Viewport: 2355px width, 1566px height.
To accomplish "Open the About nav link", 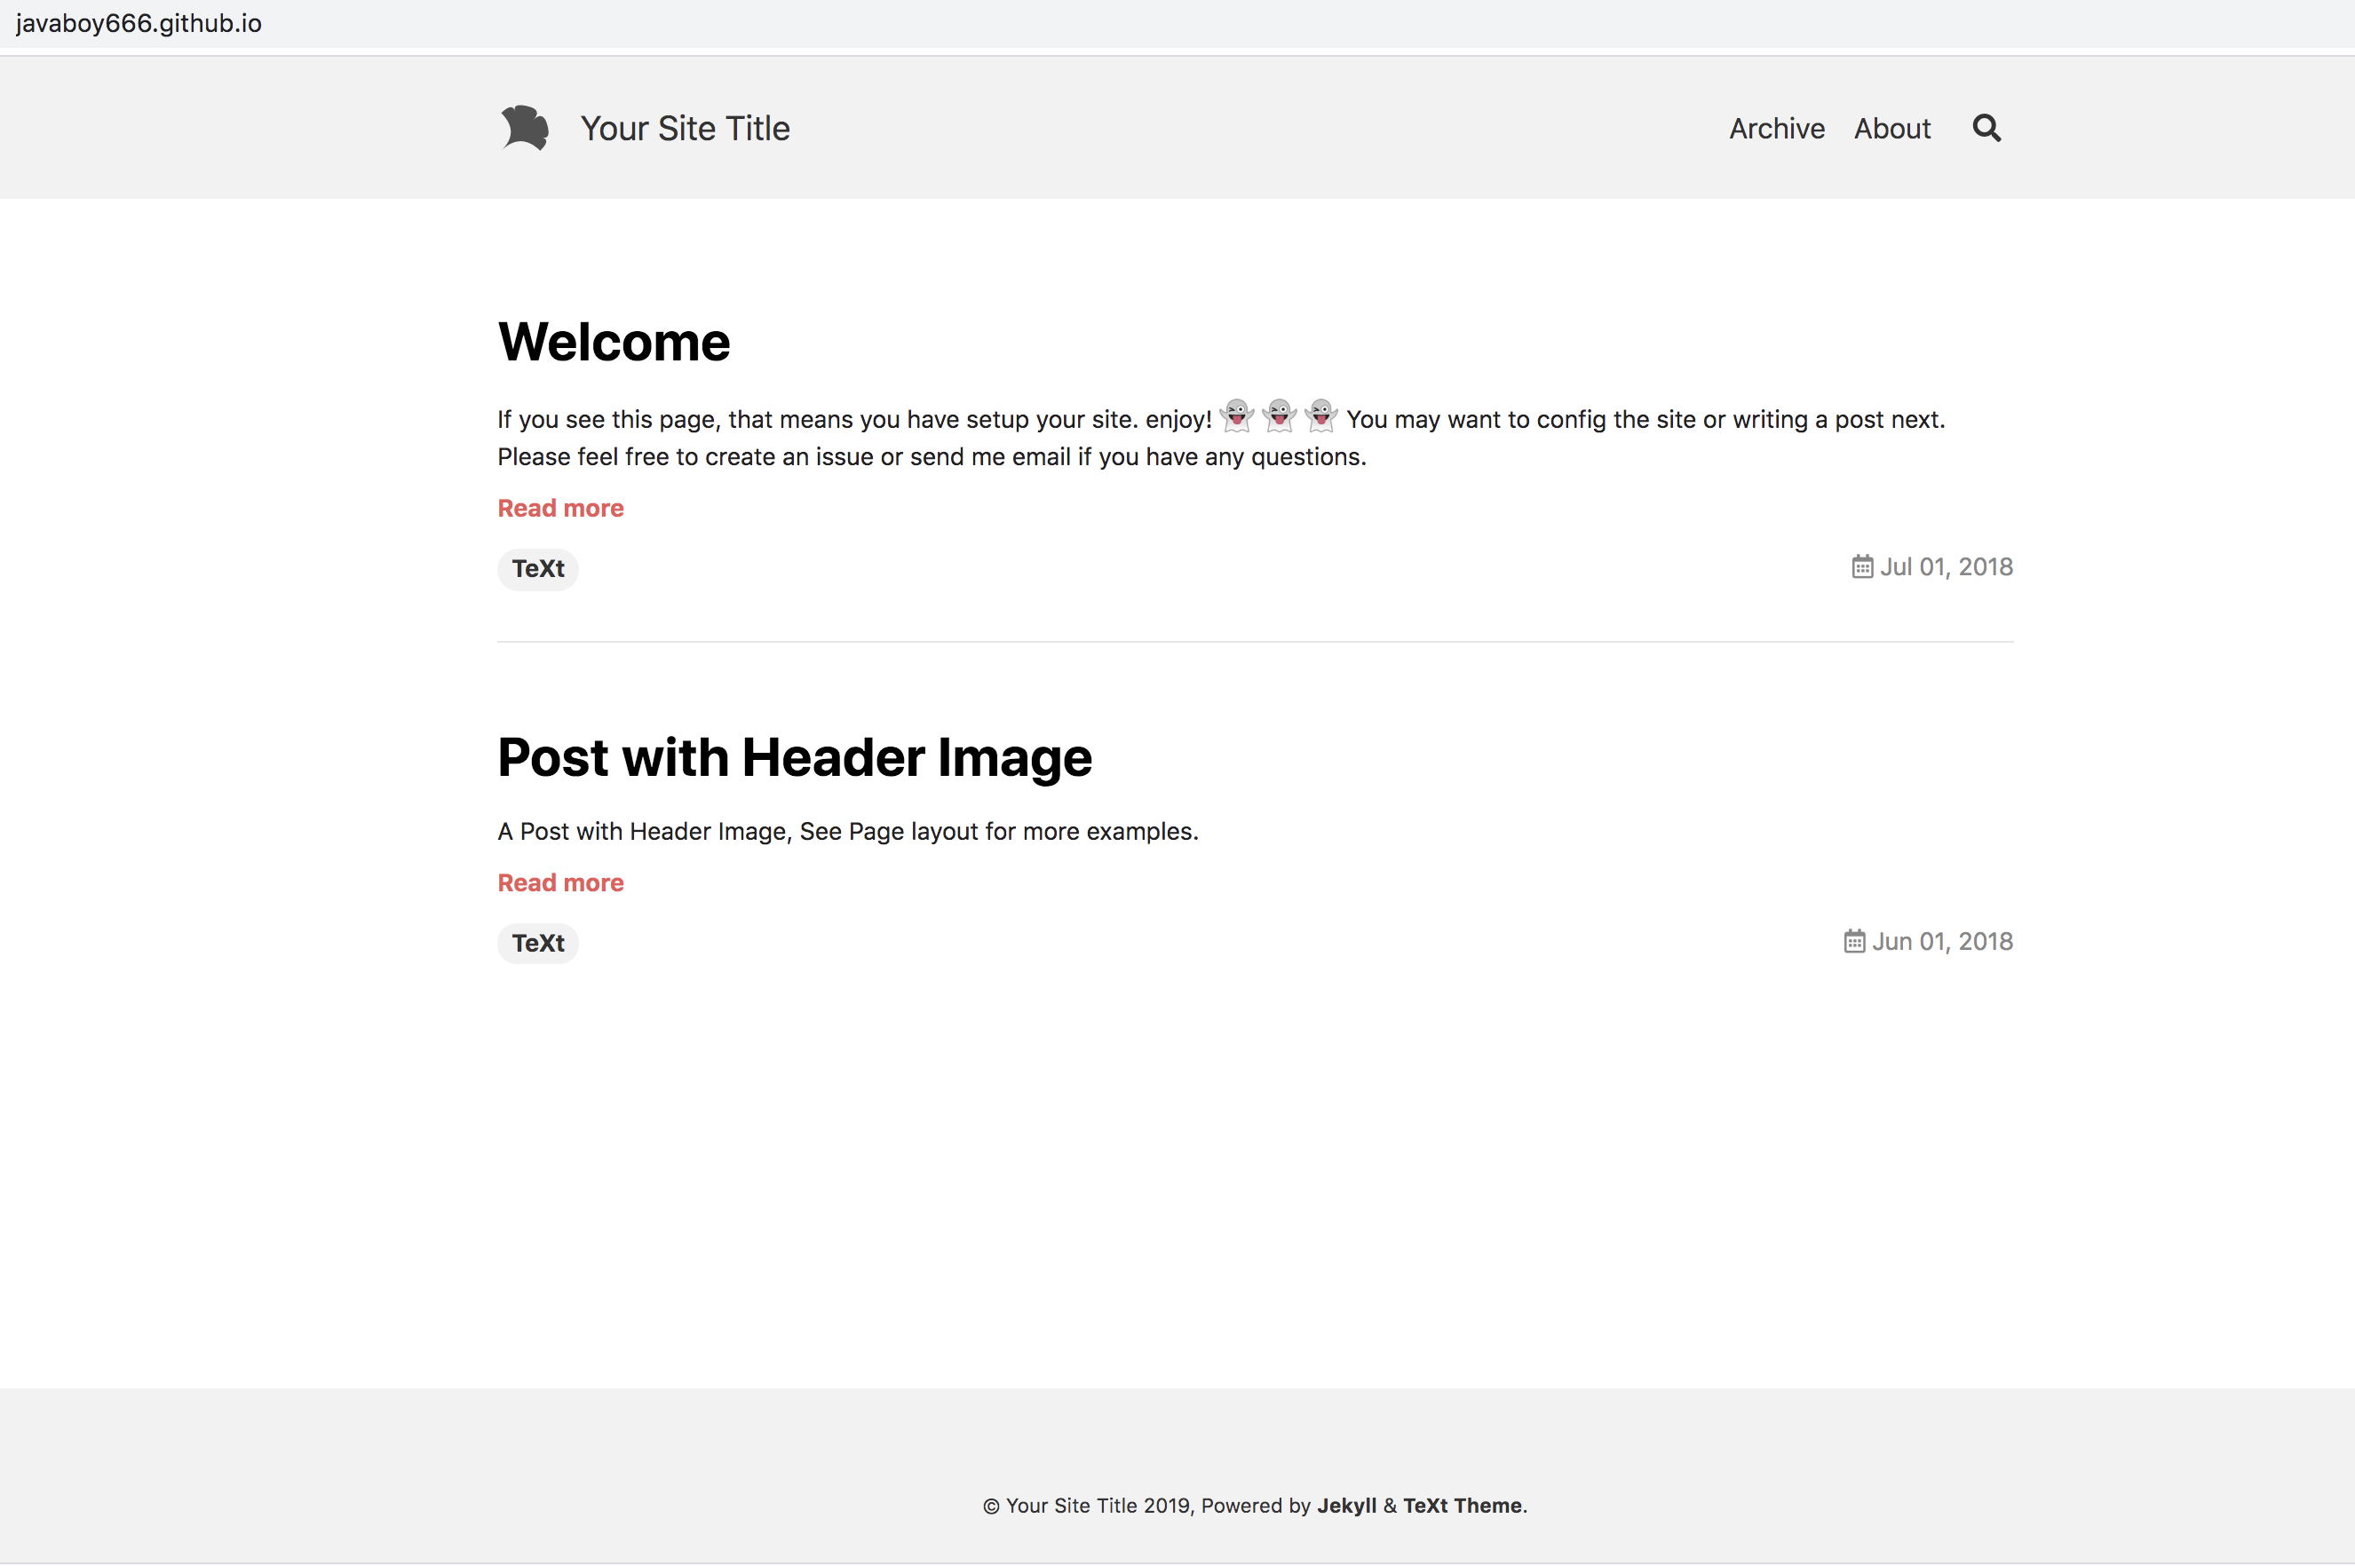I will tap(1891, 129).
